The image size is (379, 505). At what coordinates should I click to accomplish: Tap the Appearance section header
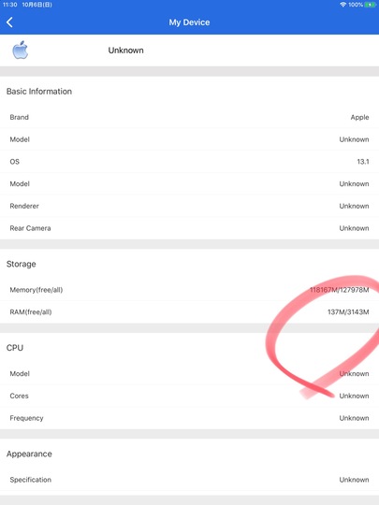click(x=29, y=454)
